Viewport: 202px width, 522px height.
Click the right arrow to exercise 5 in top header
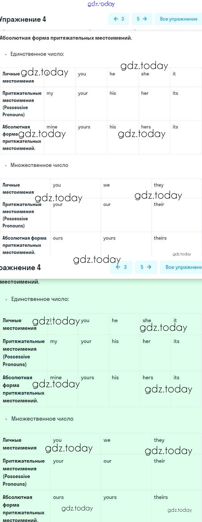click(x=142, y=19)
